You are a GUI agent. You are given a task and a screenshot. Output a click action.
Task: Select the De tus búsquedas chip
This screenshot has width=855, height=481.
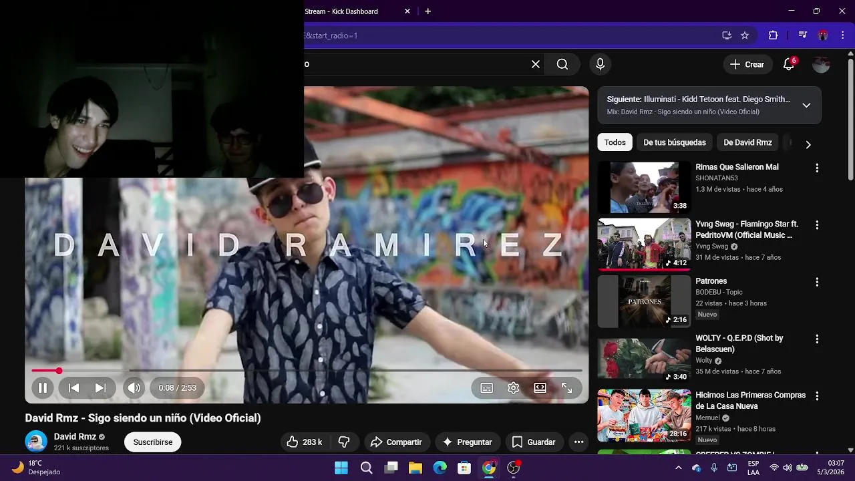(674, 142)
